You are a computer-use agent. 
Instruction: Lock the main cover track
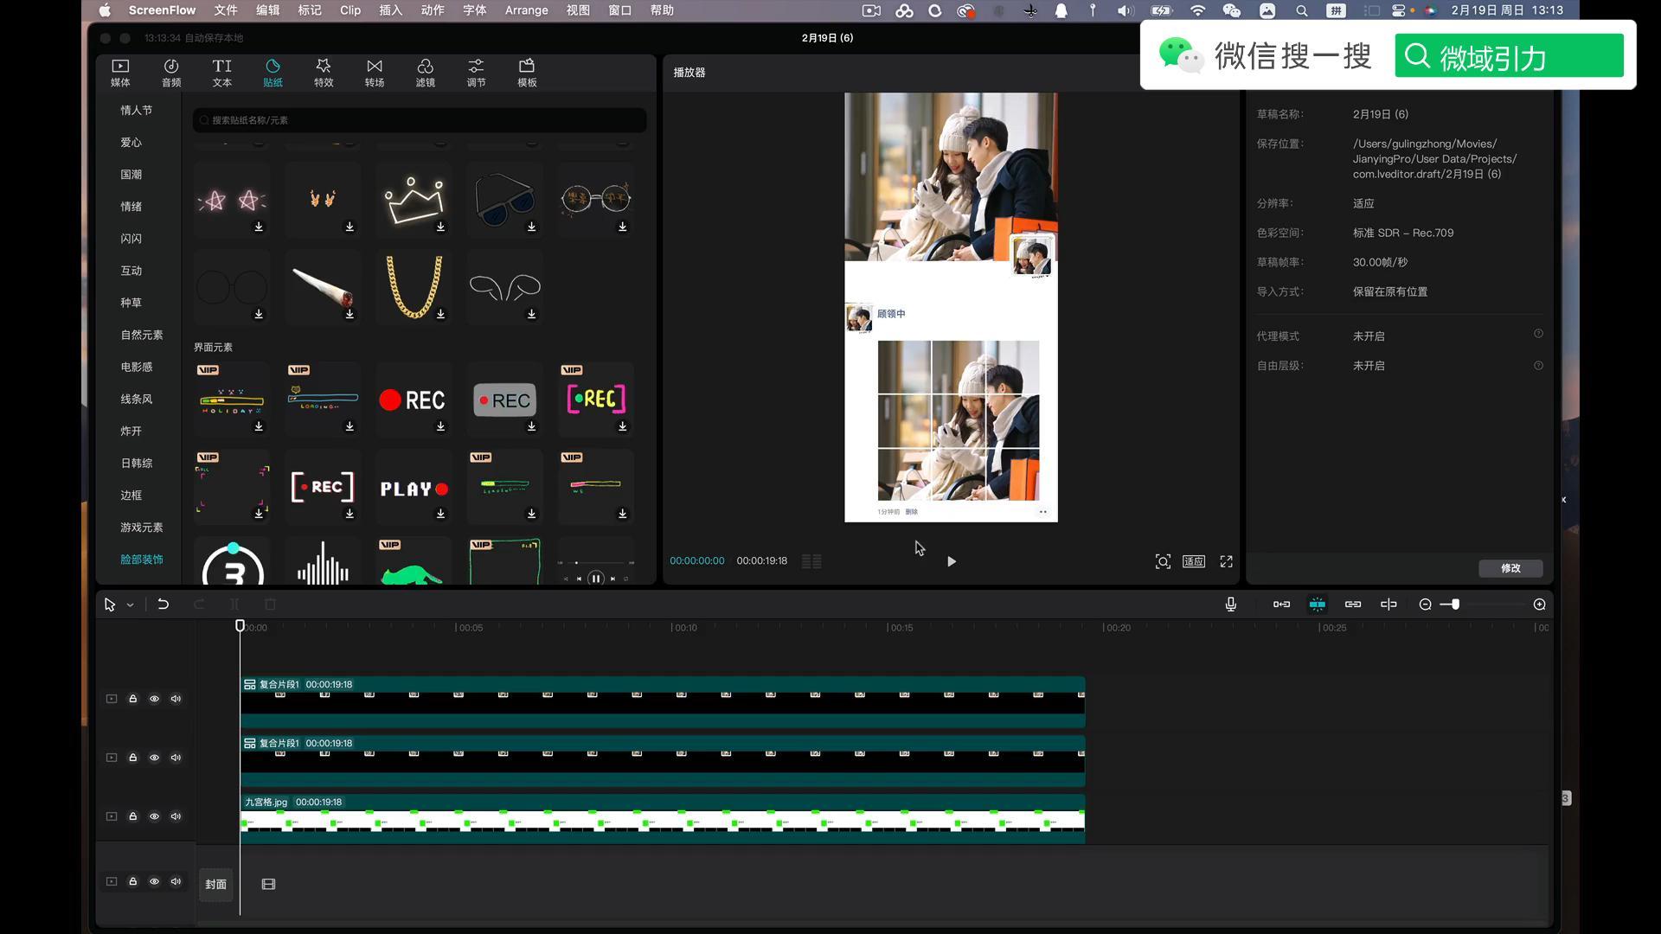tap(133, 882)
